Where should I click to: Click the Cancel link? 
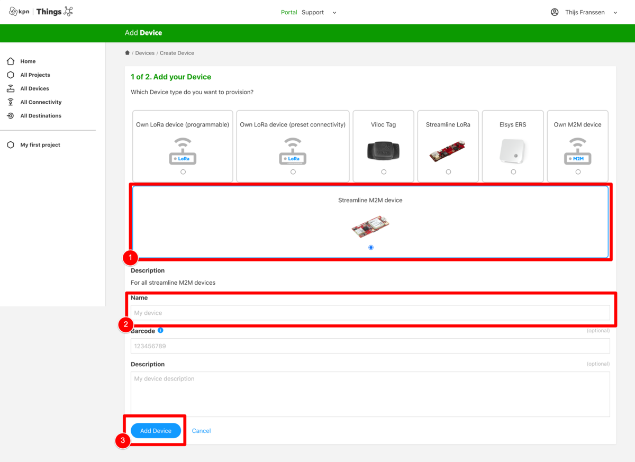201,431
